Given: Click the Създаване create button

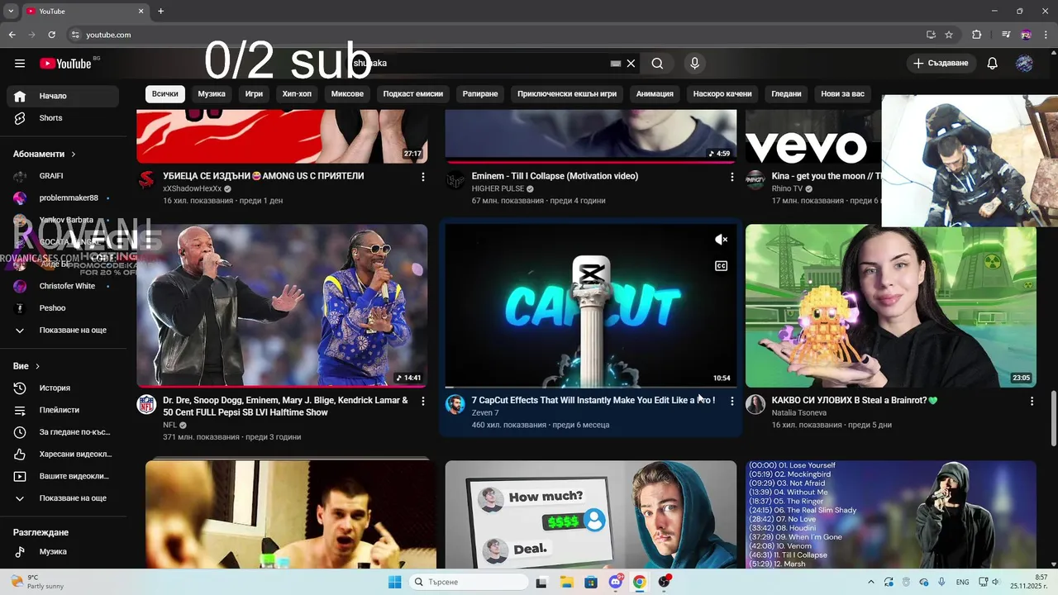Looking at the screenshot, I should point(941,64).
